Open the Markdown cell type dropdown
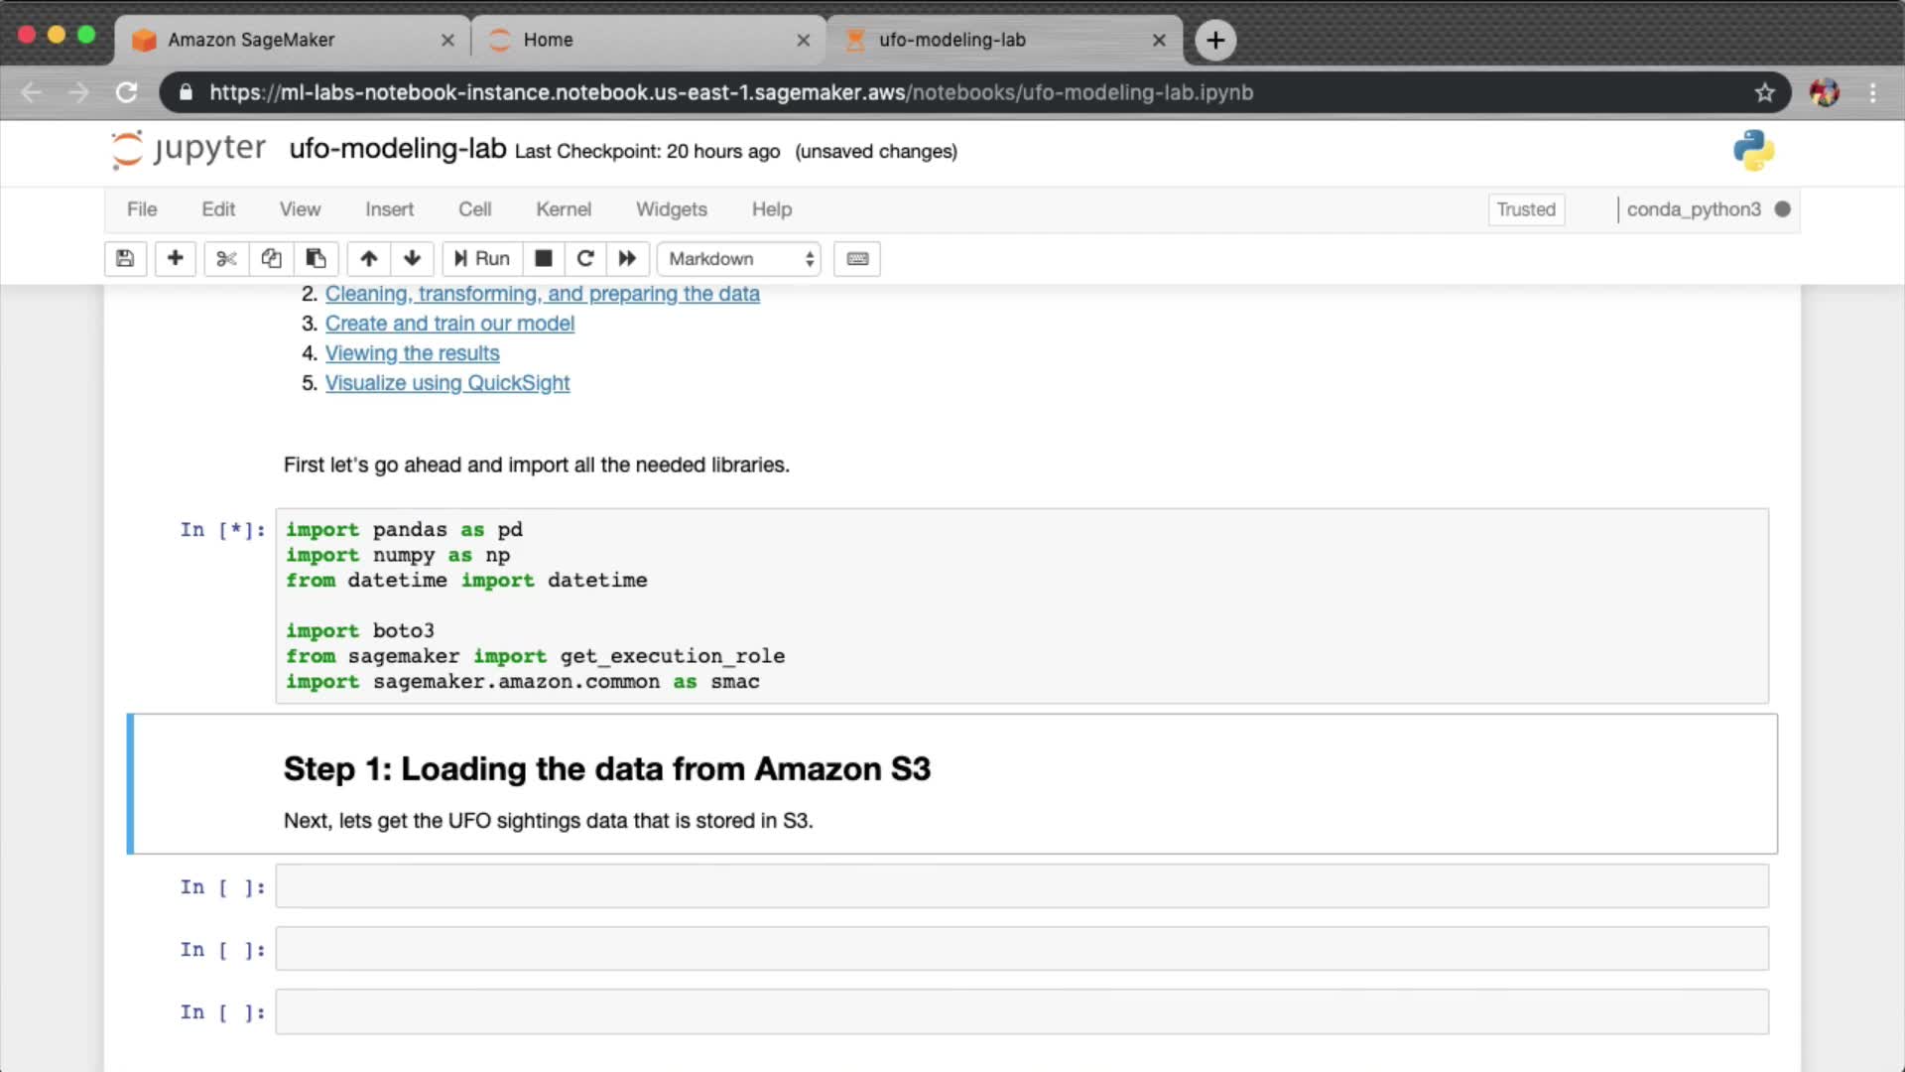 click(739, 259)
